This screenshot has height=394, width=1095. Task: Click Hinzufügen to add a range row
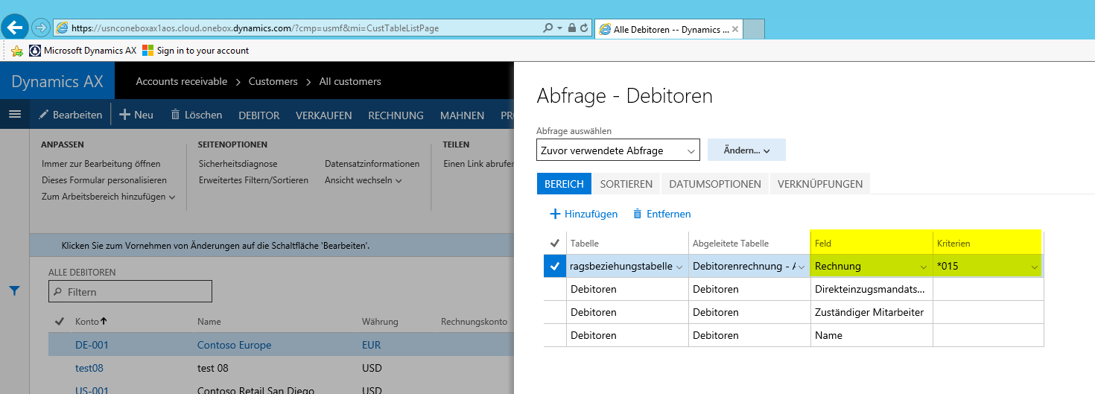(583, 214)
